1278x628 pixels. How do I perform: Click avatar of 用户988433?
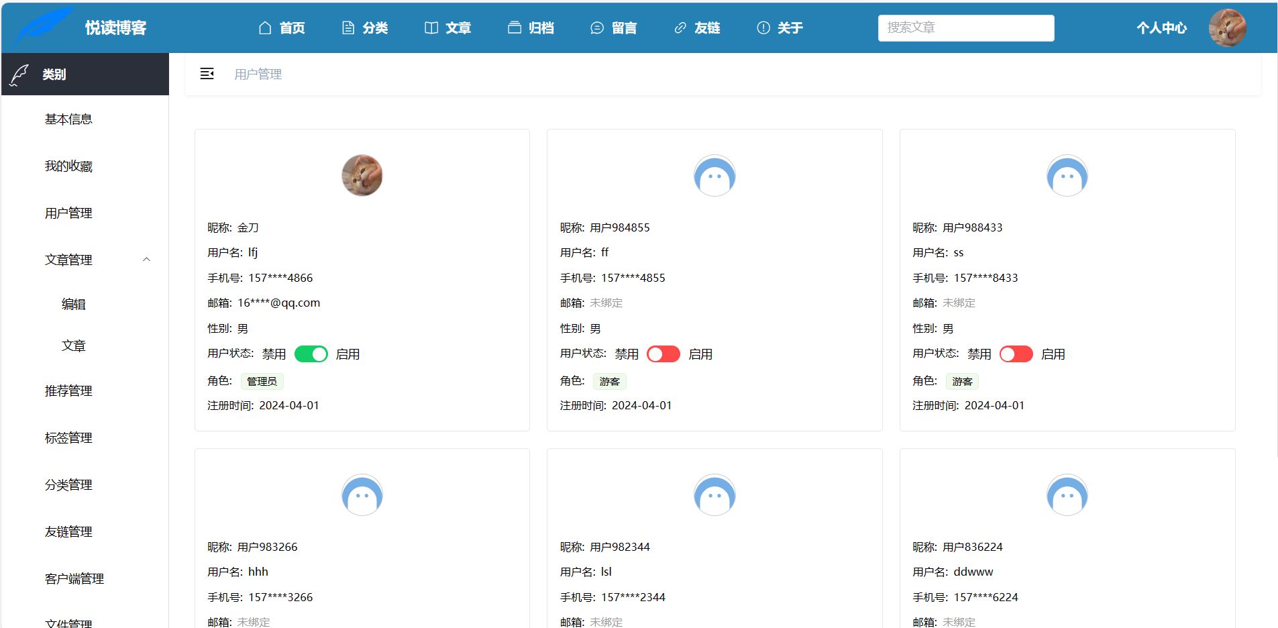click(1067, 175)
